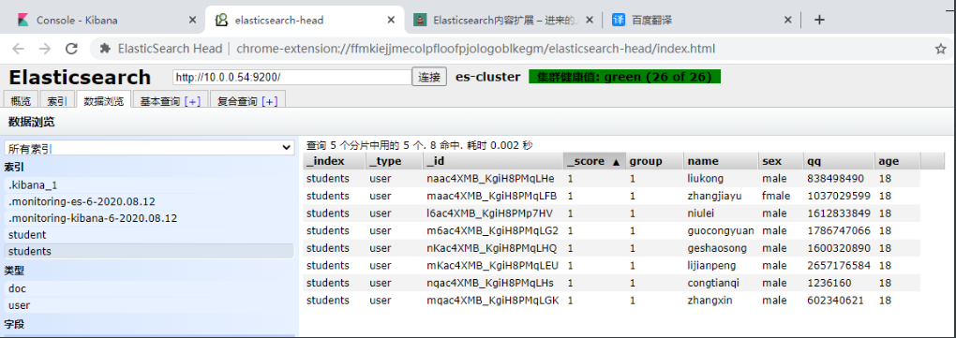
Task: Open the row named lijianpeng
Action: (x=611, y=266)
